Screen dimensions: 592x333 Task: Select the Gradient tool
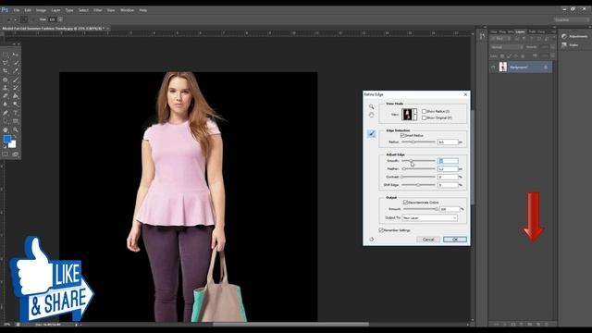[x=16, y=96]
